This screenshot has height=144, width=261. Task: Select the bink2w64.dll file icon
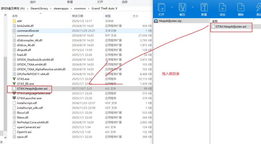(x=14, y=26)
